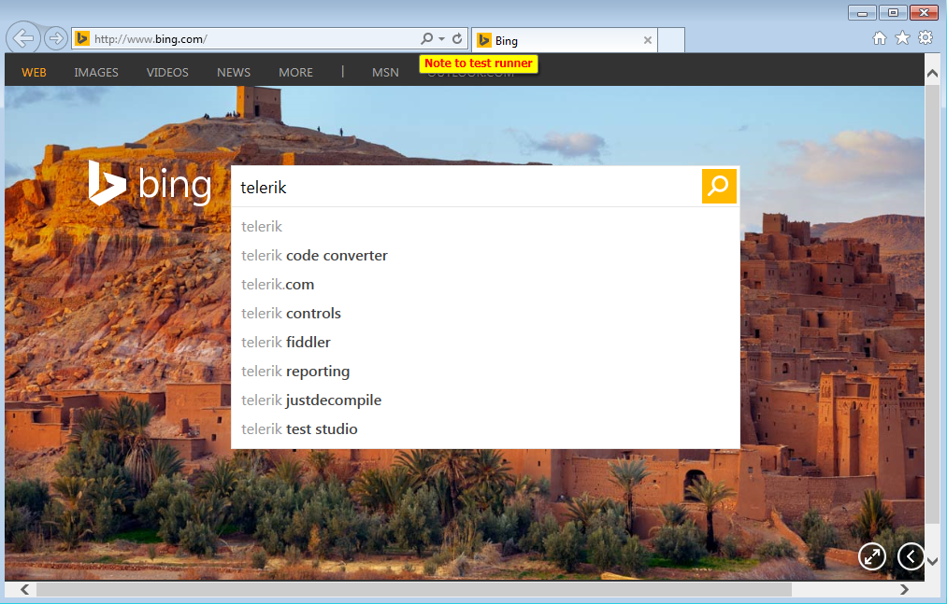Refresh the page with the reload icon
The image size is (947, 604).
[457, 38]
